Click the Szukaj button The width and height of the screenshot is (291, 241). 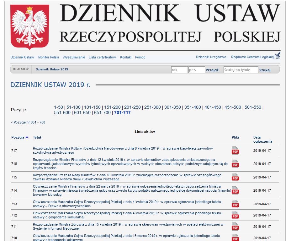point(265,70)
